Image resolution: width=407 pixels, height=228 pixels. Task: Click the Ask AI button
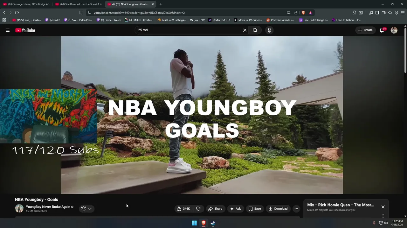tap(235, 209)
